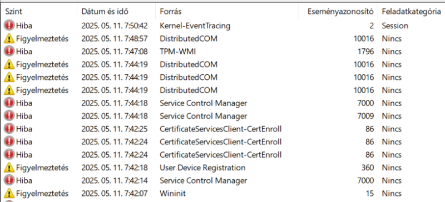445x202 pixels.
Task: Click the error icon on TPM-WMI row
Action: [9, 52]
